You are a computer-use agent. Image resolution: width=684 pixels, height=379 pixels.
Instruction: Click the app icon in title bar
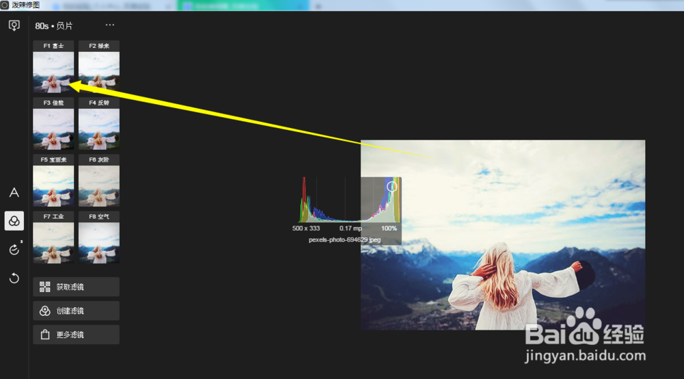(x=5, y=5)
